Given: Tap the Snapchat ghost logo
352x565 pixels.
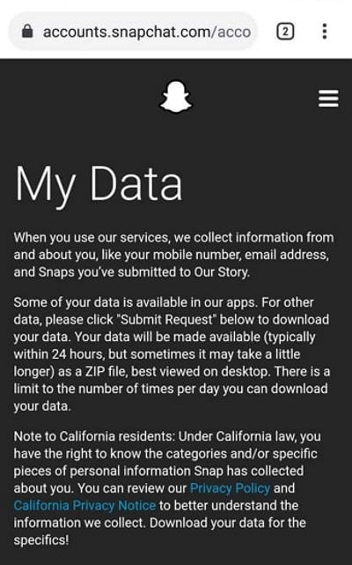Looking at the screenshot, I should tap(176, 97).
